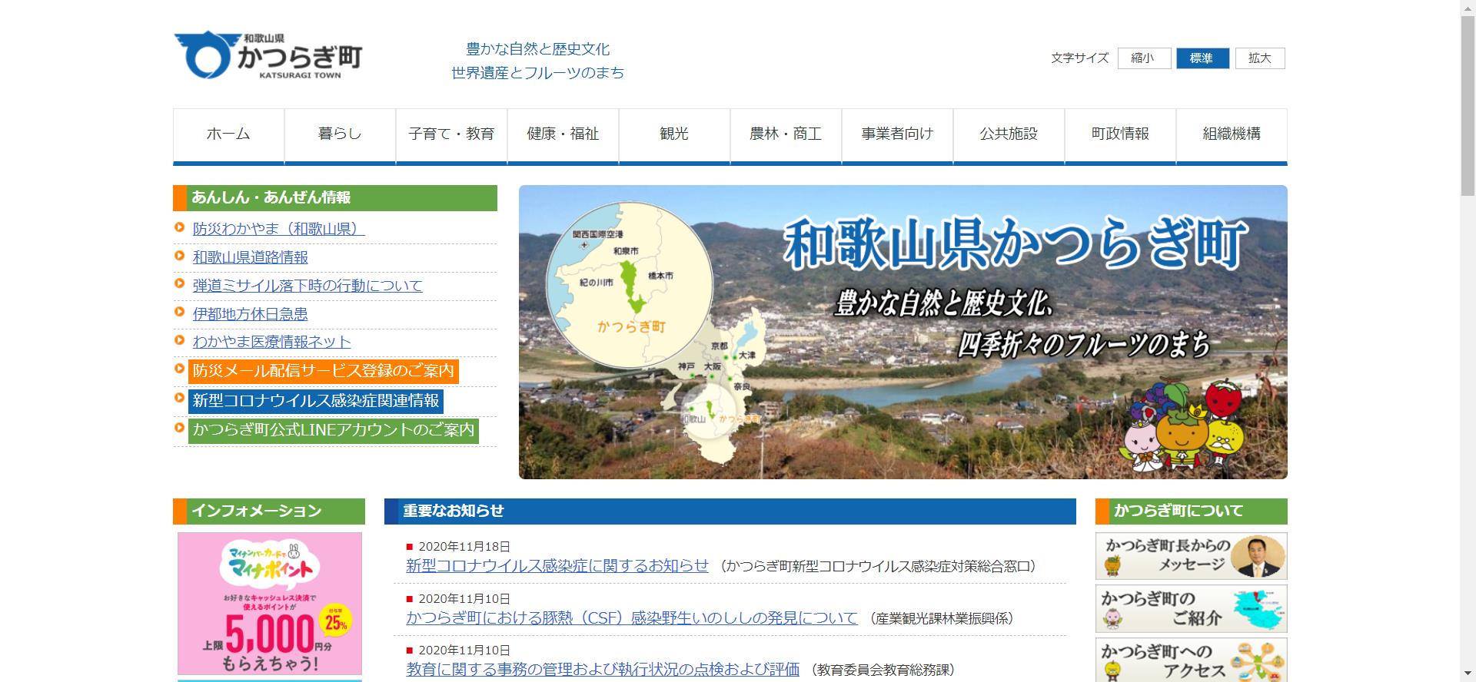The image size is (1476, 682).
Task: Set text size to 縮小
Action: [x=1142, y=58]
